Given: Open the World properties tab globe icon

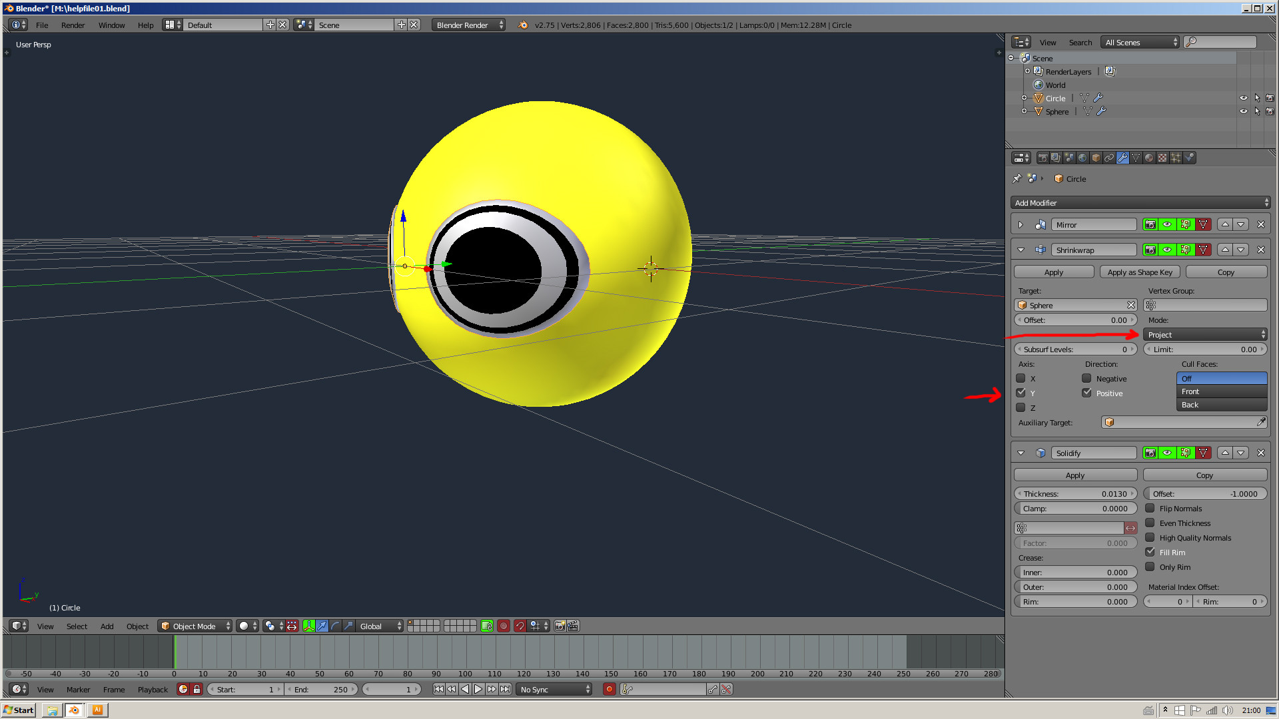Looking at the screenshot, I should point(1083,158).
